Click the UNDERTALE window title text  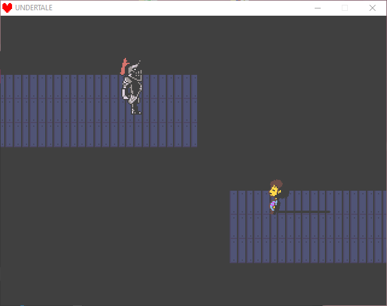(x=34, y=8)
